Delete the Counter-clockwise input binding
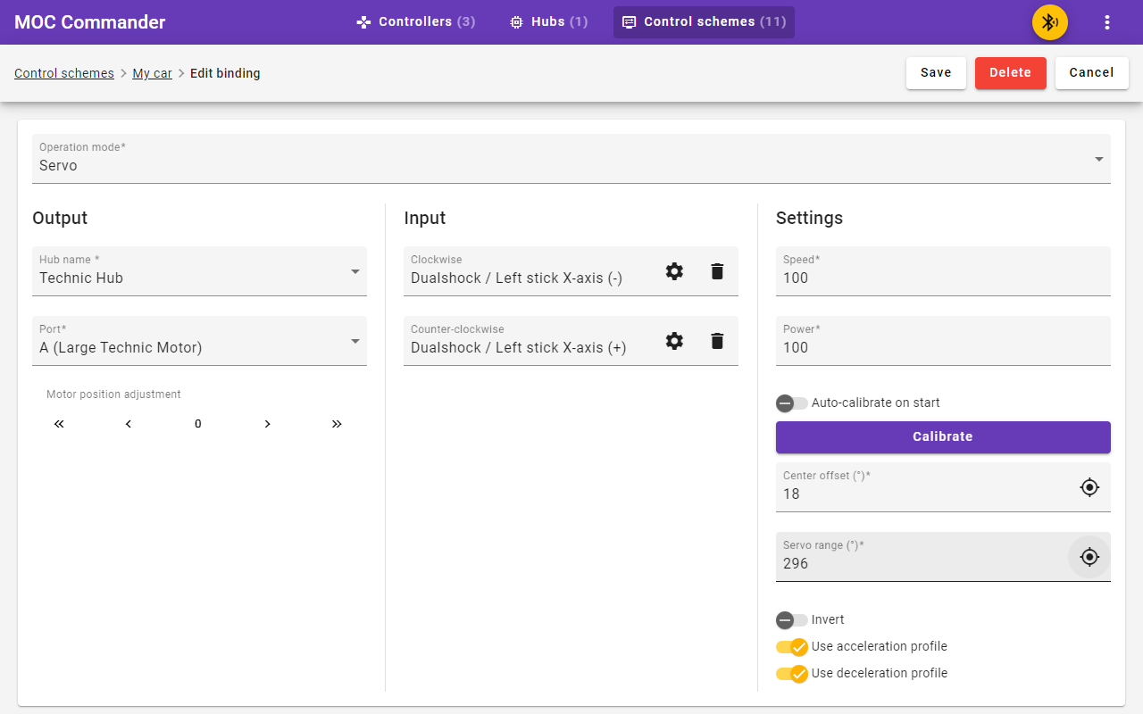The width and height of the screenshot is (1143, 714). 717,341
